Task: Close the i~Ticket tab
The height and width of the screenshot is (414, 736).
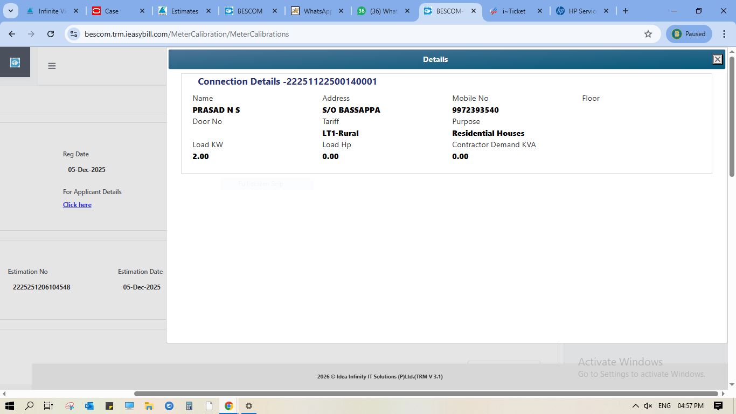Action: pyautogui.click(x=540, y=11)
